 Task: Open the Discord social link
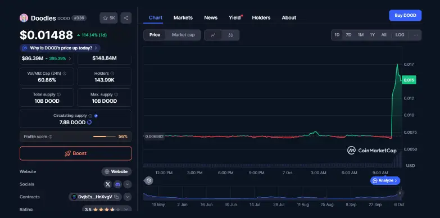click(117, 184)
